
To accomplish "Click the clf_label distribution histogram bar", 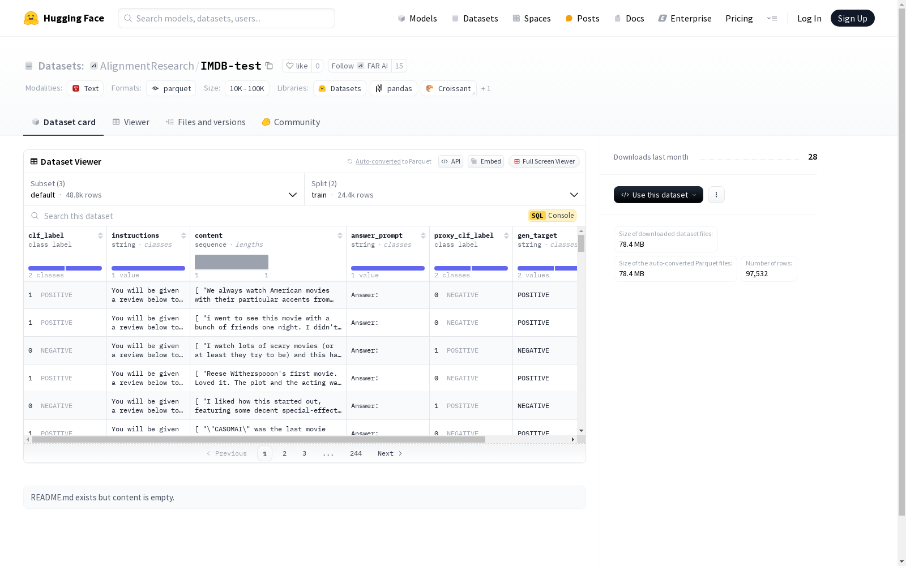I will (x=65, y=268).
